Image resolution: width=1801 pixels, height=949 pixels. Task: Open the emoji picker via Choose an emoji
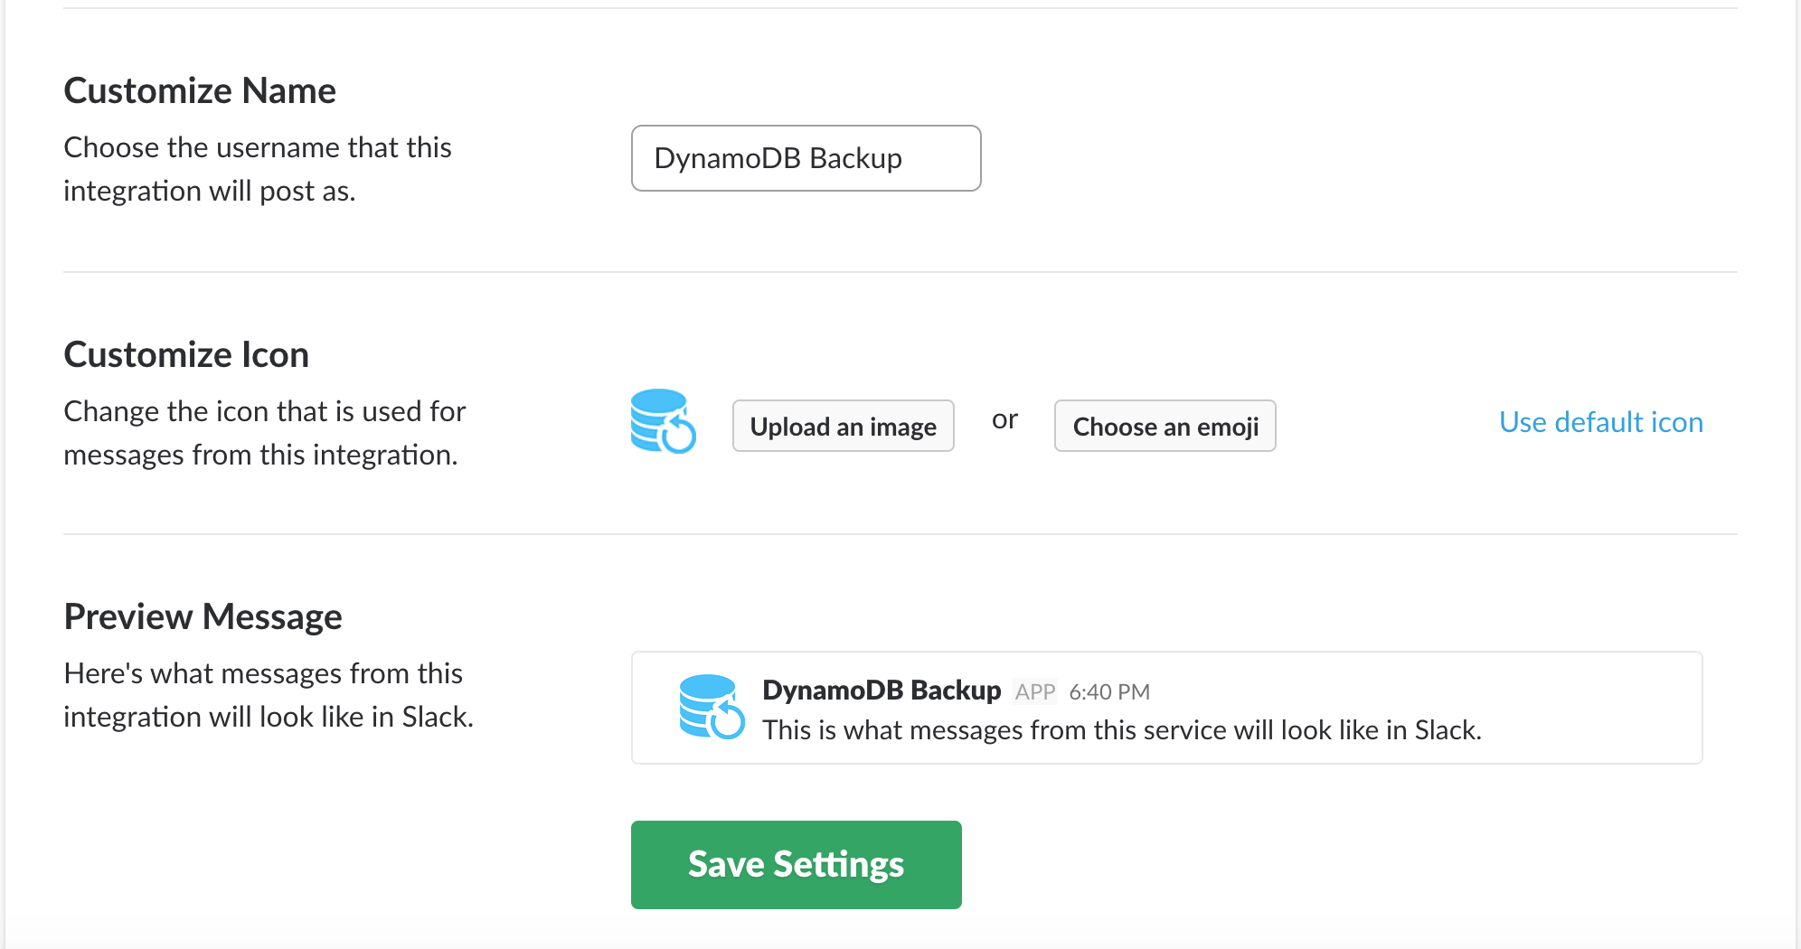point(1165,426)
